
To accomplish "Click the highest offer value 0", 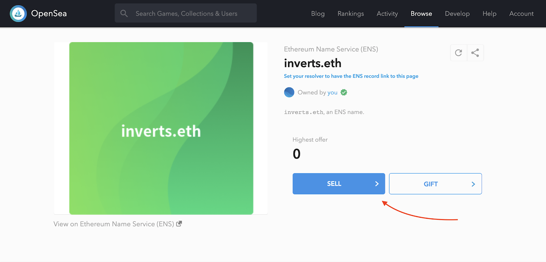I will coord(297,154).
